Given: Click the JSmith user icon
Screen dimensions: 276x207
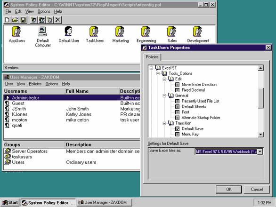Looking at the screenshot, I should (7, 109).
